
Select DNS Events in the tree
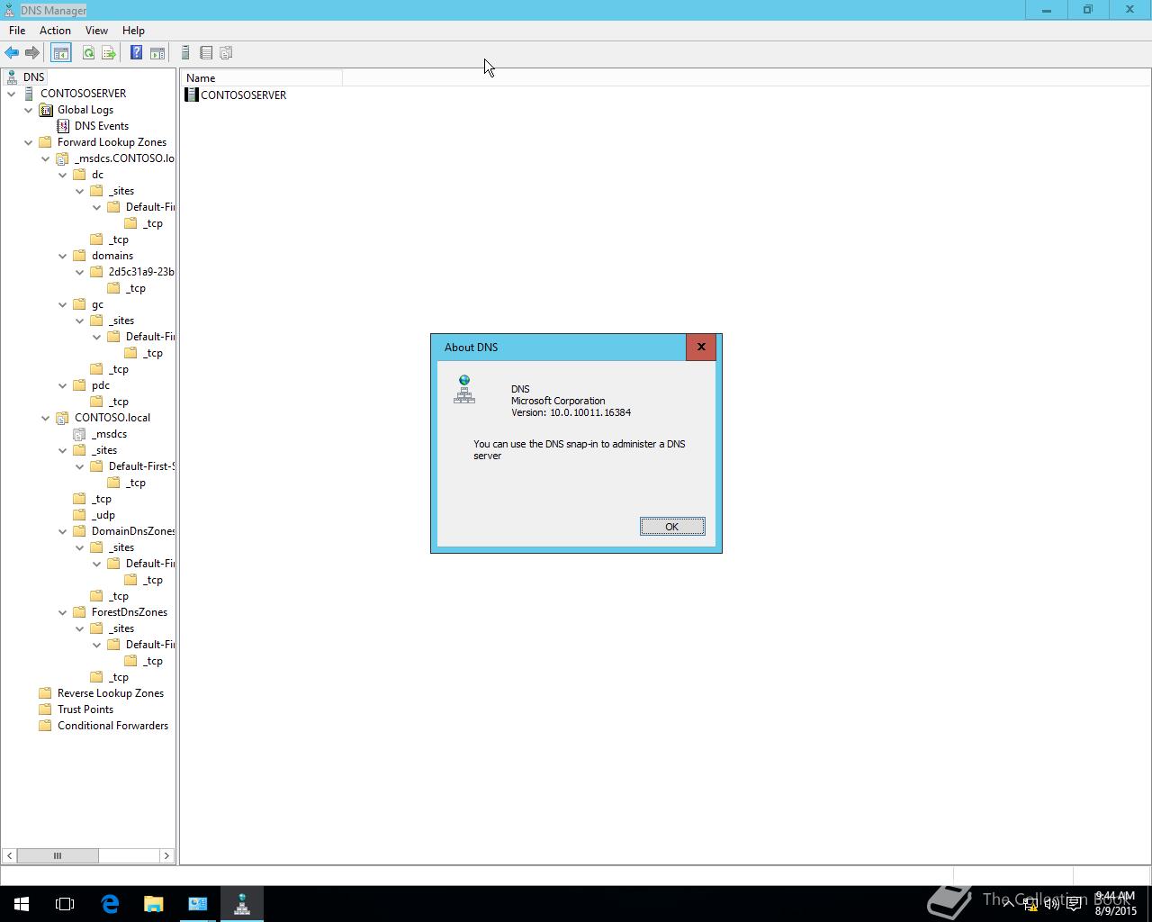click(x=102, y=126)
